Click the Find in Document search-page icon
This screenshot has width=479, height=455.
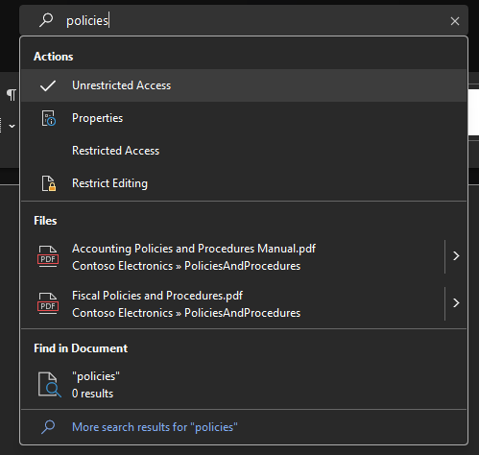[x=49, y=385]
